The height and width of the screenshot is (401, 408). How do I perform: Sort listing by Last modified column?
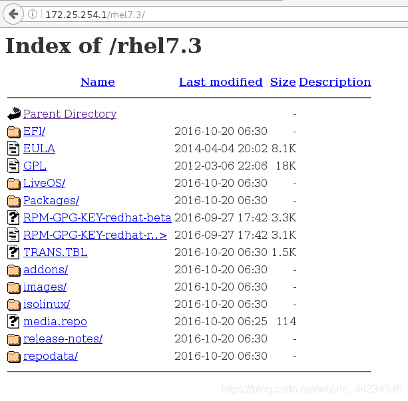coord(221,82)
